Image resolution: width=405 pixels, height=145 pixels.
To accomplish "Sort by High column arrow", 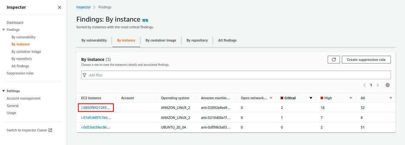I will click(x=351, y=98).
